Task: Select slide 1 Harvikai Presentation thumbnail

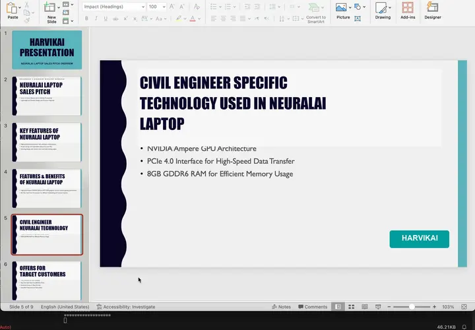Action: pos(47,49)
